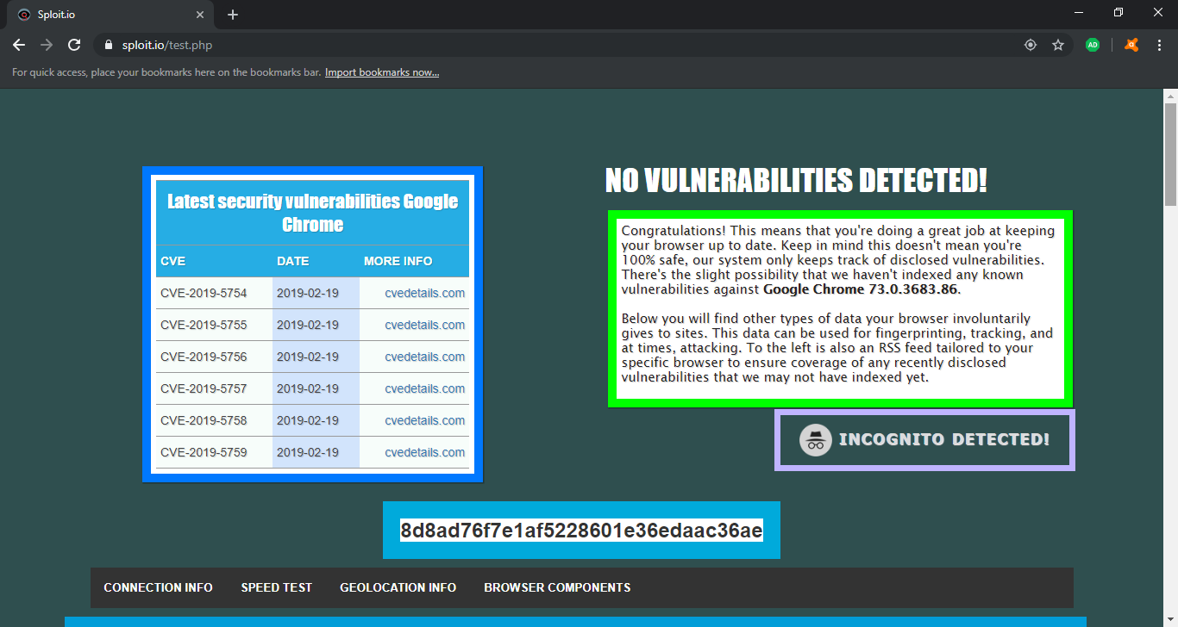The width and height of the screenshot is (1178, 627).
Task: Open a new tab with plus button
Action: (233, 15)
